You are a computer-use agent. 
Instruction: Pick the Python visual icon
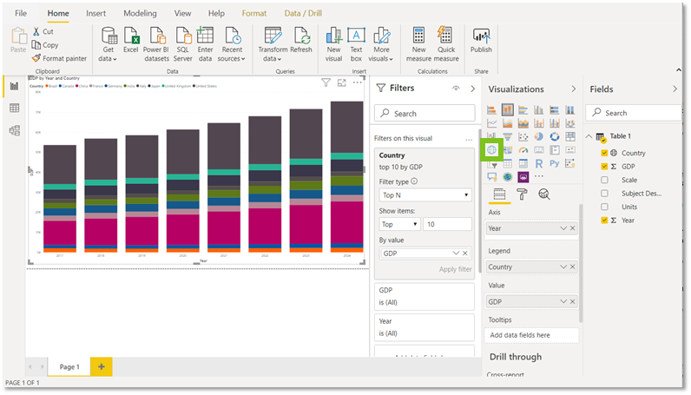click(555, 163)
